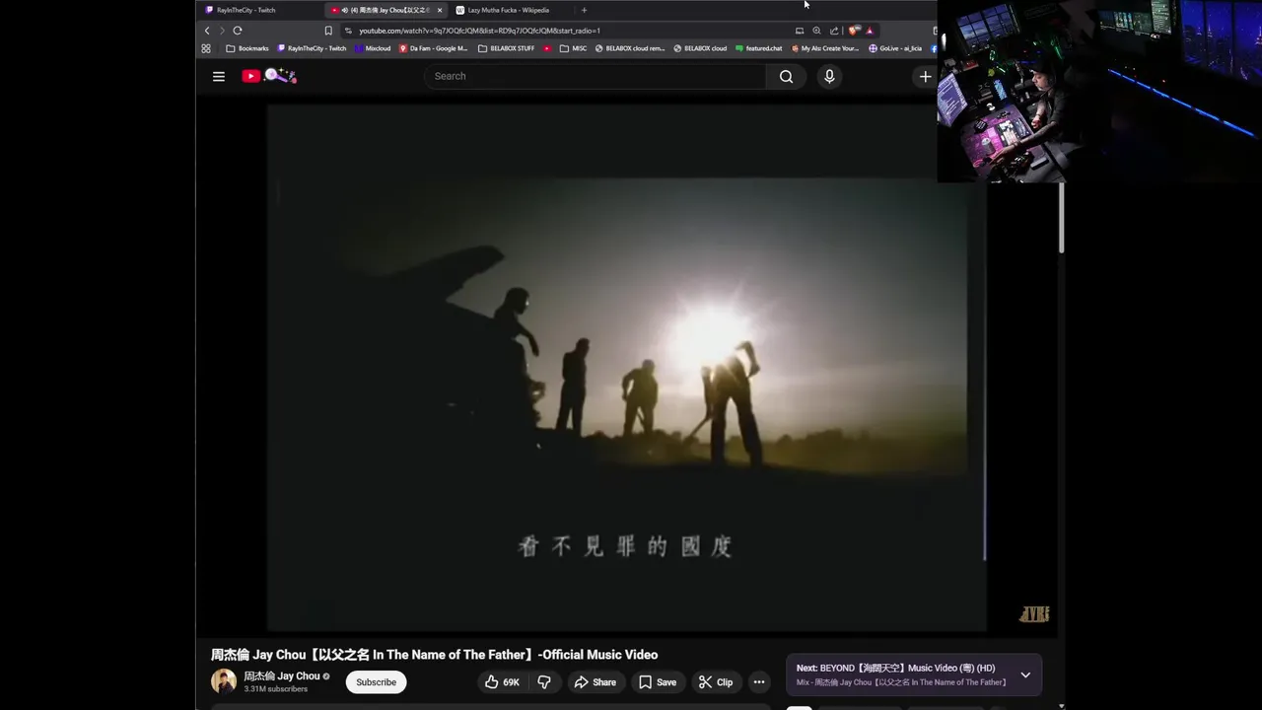Click the share icon in address bar
This screenshot has height=710, width=1262.
tap(834, 31)
